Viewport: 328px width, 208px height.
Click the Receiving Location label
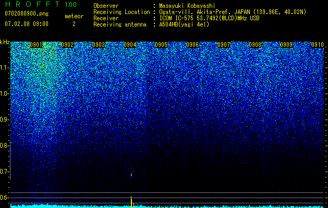click(122, 12)
